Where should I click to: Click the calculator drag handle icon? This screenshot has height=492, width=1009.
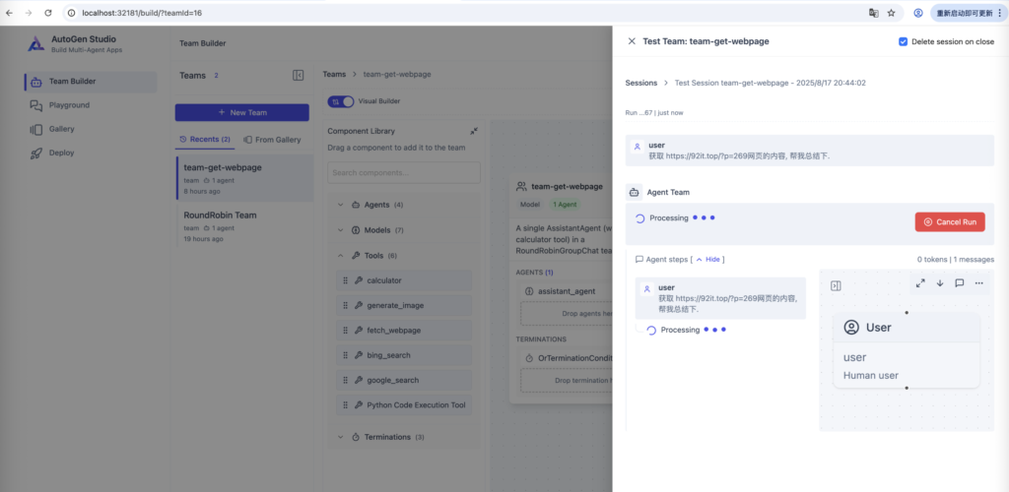tap(346, 280)
